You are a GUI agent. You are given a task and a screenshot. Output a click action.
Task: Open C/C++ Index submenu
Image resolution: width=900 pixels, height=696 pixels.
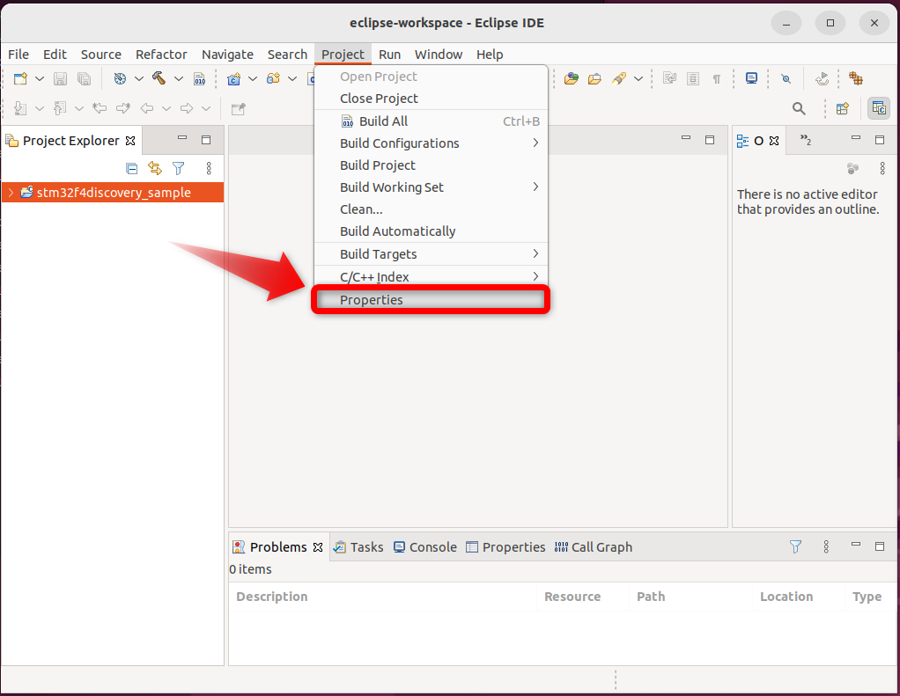[431, 277]
